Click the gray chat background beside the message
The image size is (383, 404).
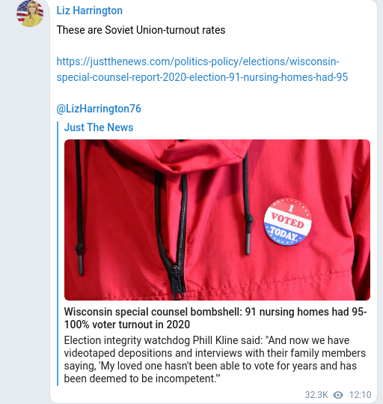(25, 206)
